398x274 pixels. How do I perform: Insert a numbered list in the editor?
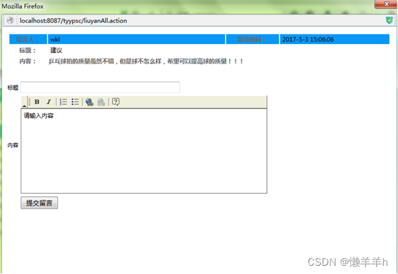pyautogui.click(x=63, y=102)
